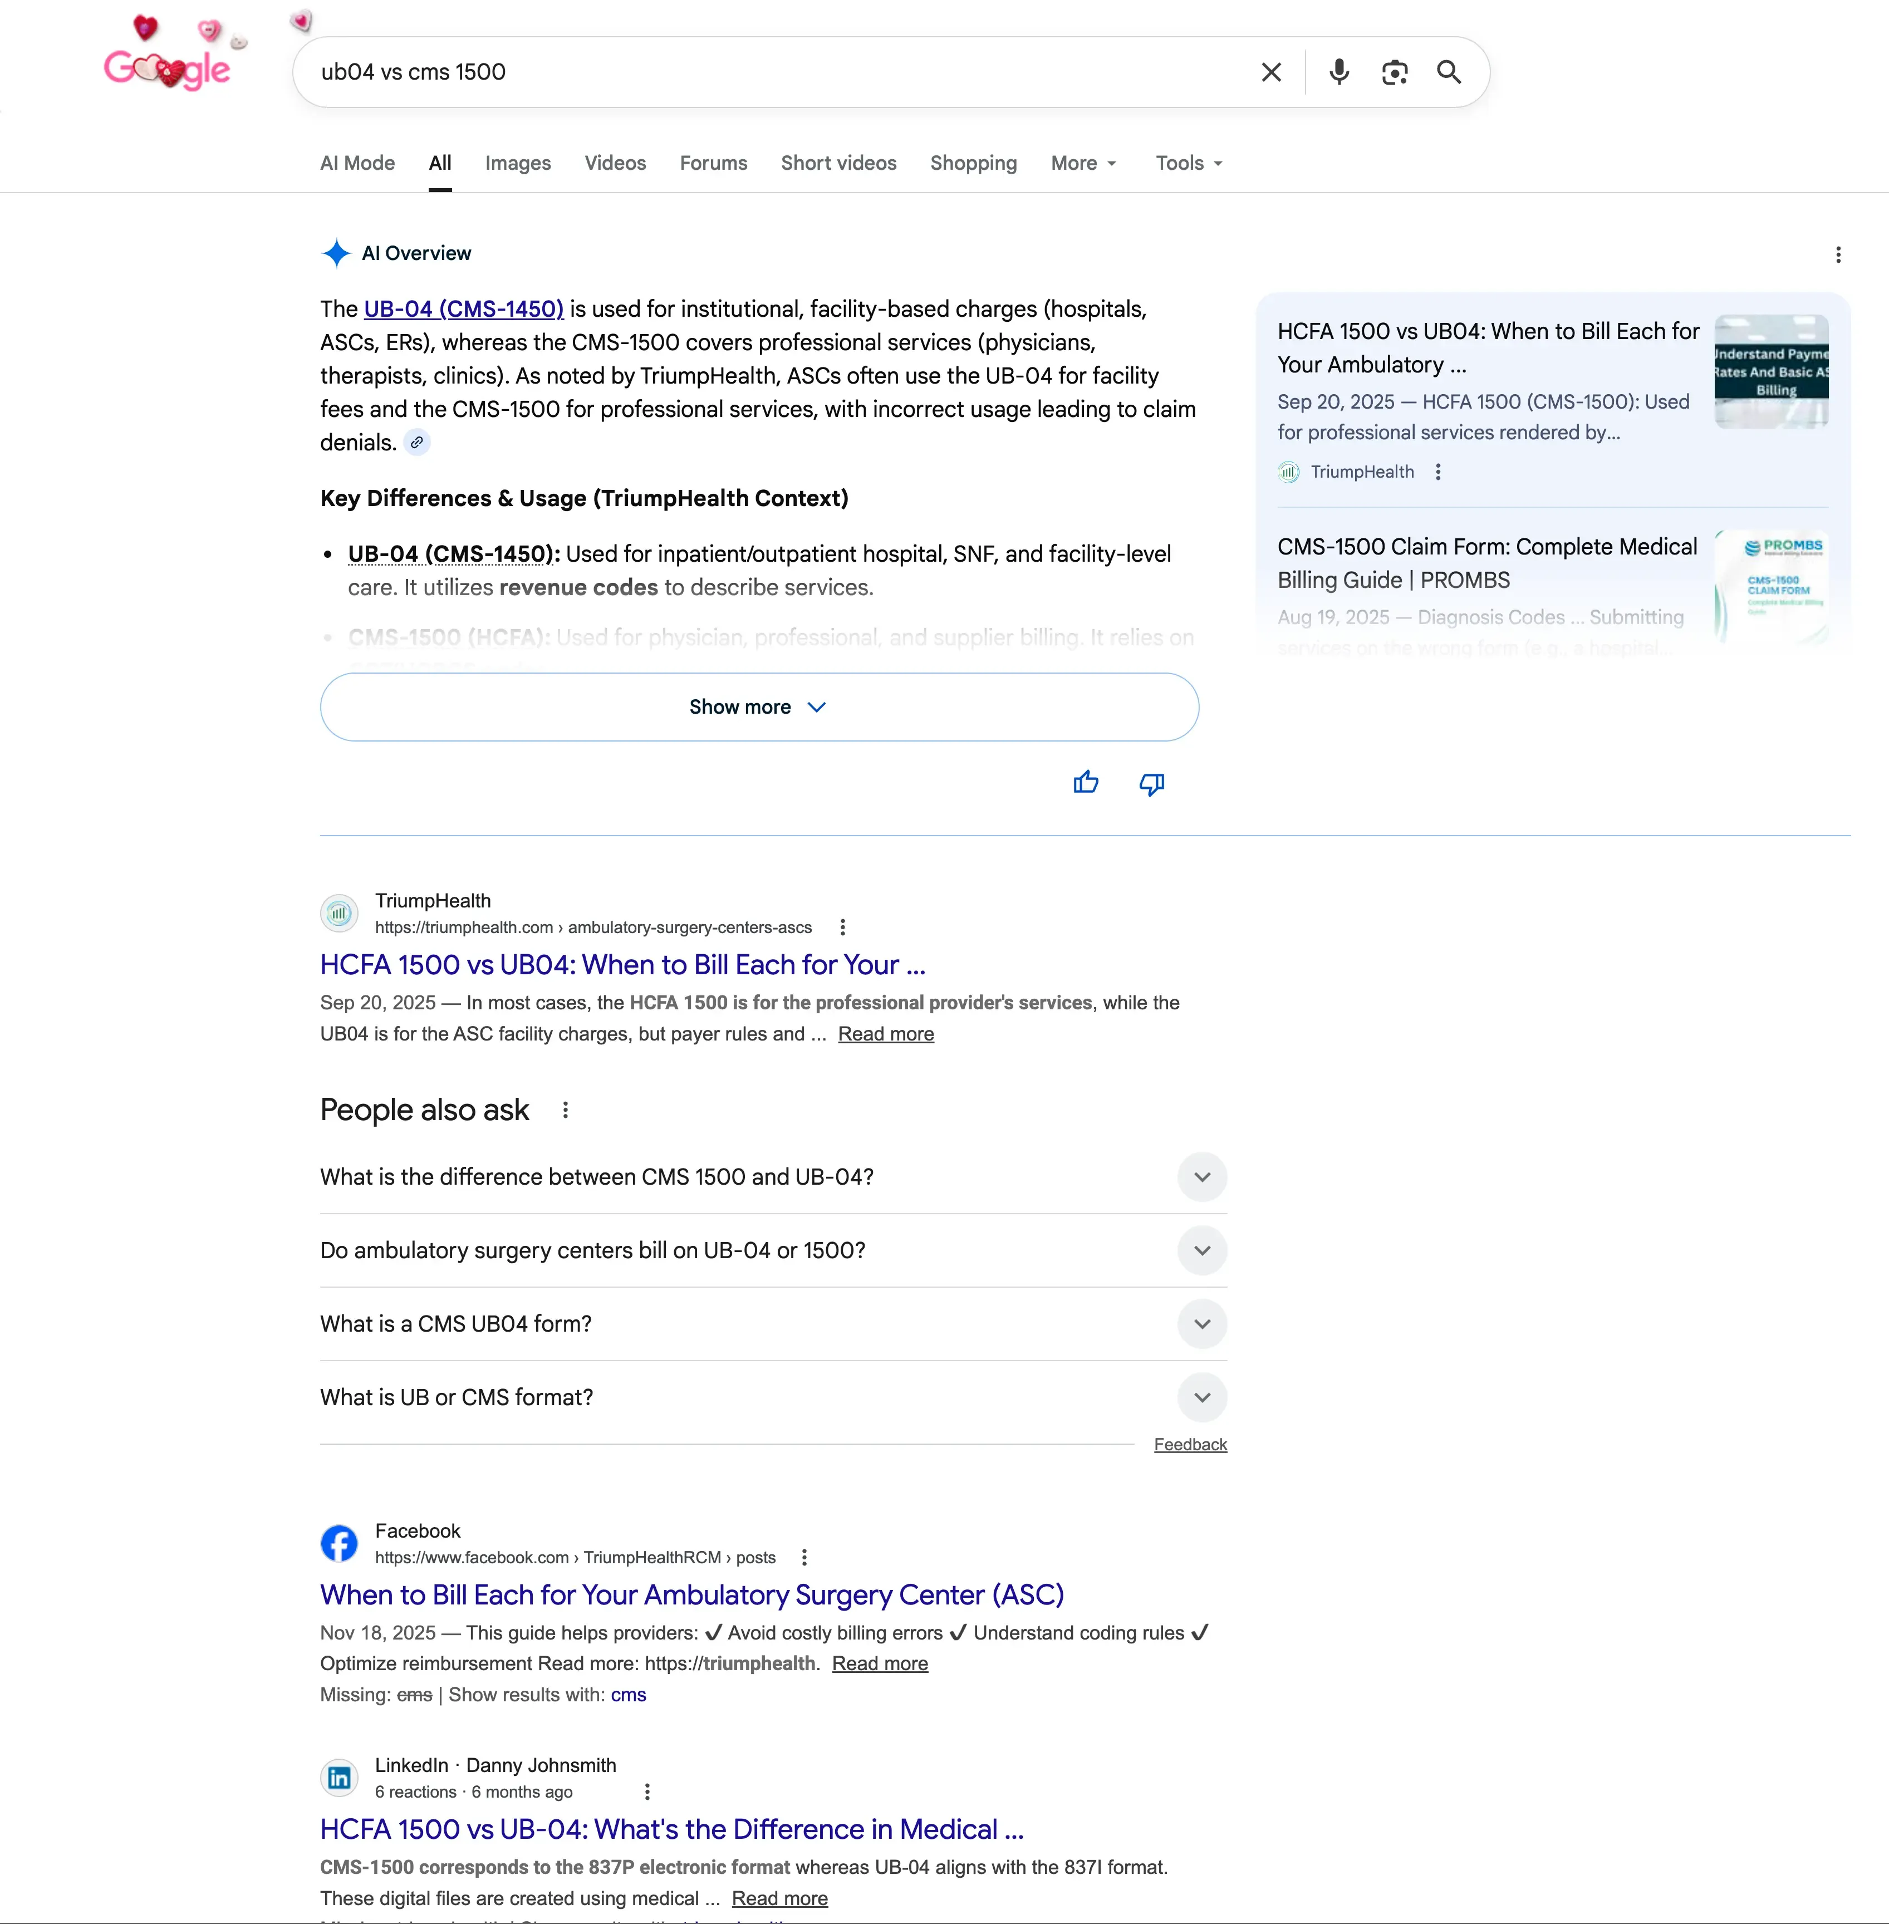Open the citation link icon in AI Overview
Viewport: 1889px width, 1924px height.
[416, 443]
